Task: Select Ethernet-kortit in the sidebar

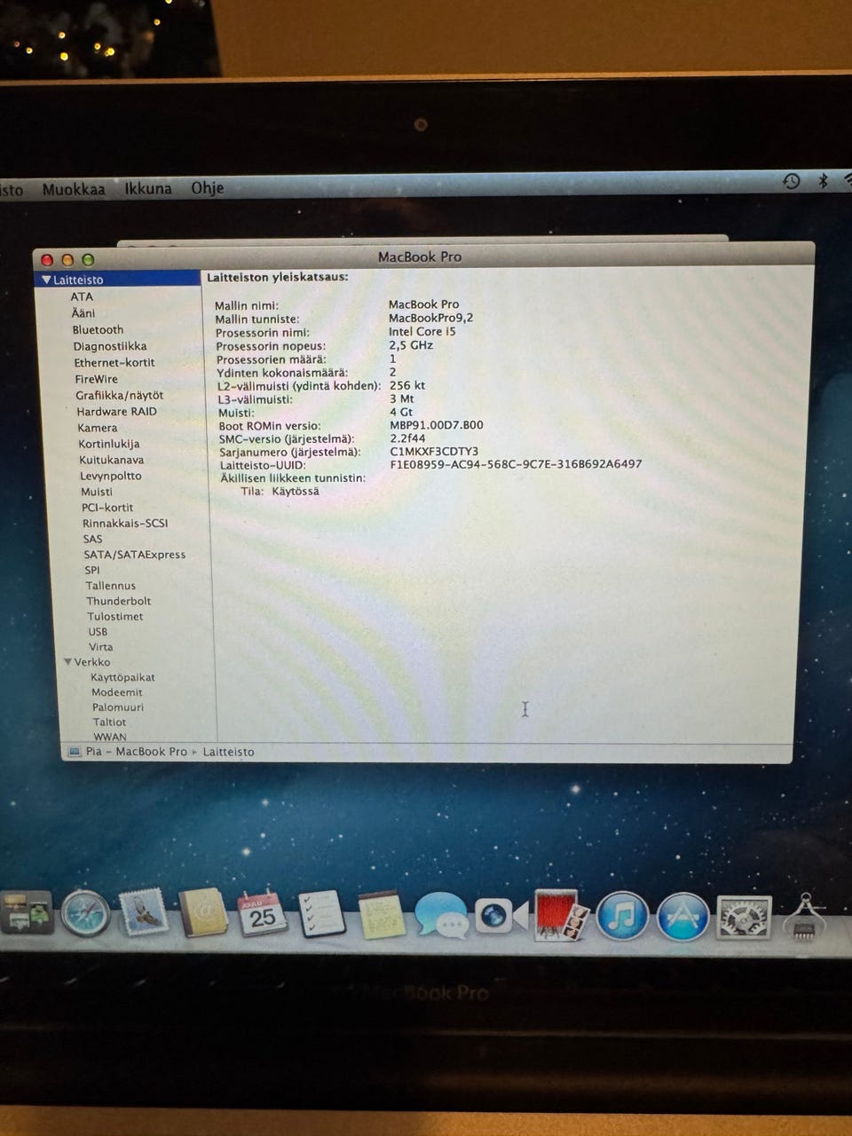Action: pos(114,363)
